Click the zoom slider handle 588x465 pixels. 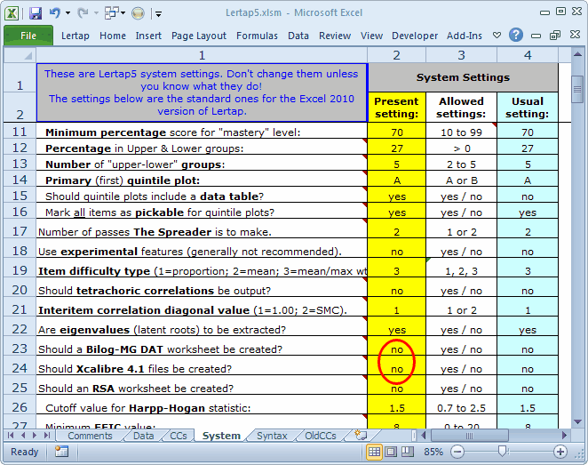coord(502,452)
